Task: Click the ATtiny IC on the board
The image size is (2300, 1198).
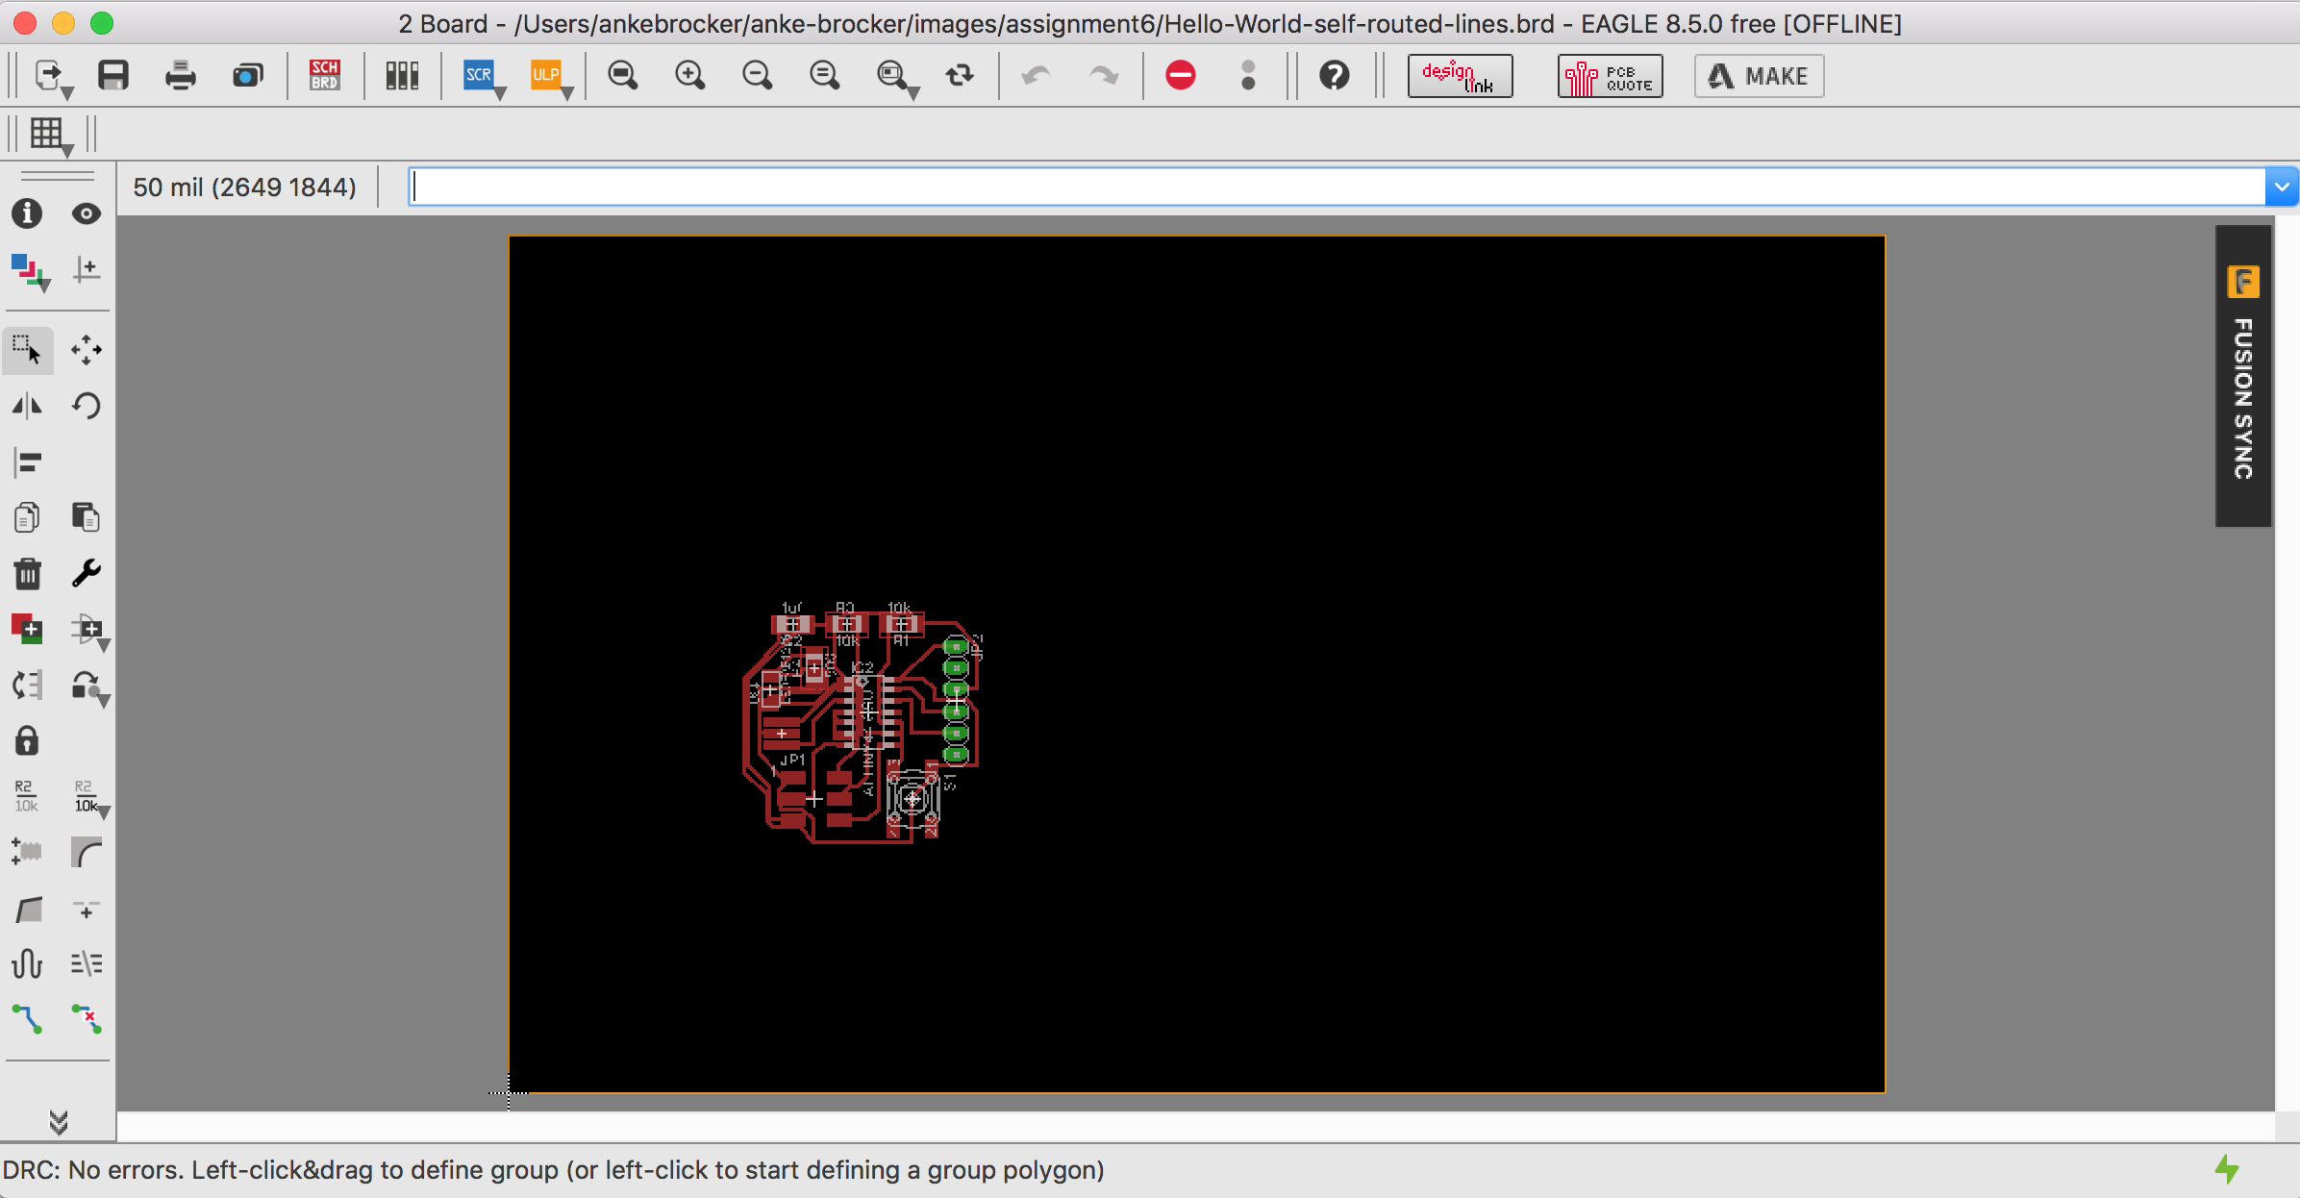Action: (x=868, y=711)
